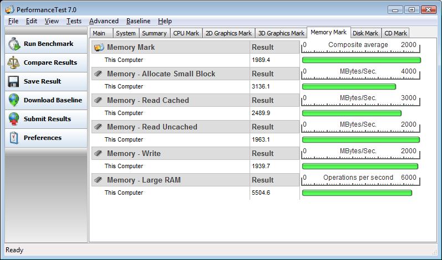Click the Download Baseline button label
The height and width of the screenshot is (260, 442).
[x=53, y=100]
